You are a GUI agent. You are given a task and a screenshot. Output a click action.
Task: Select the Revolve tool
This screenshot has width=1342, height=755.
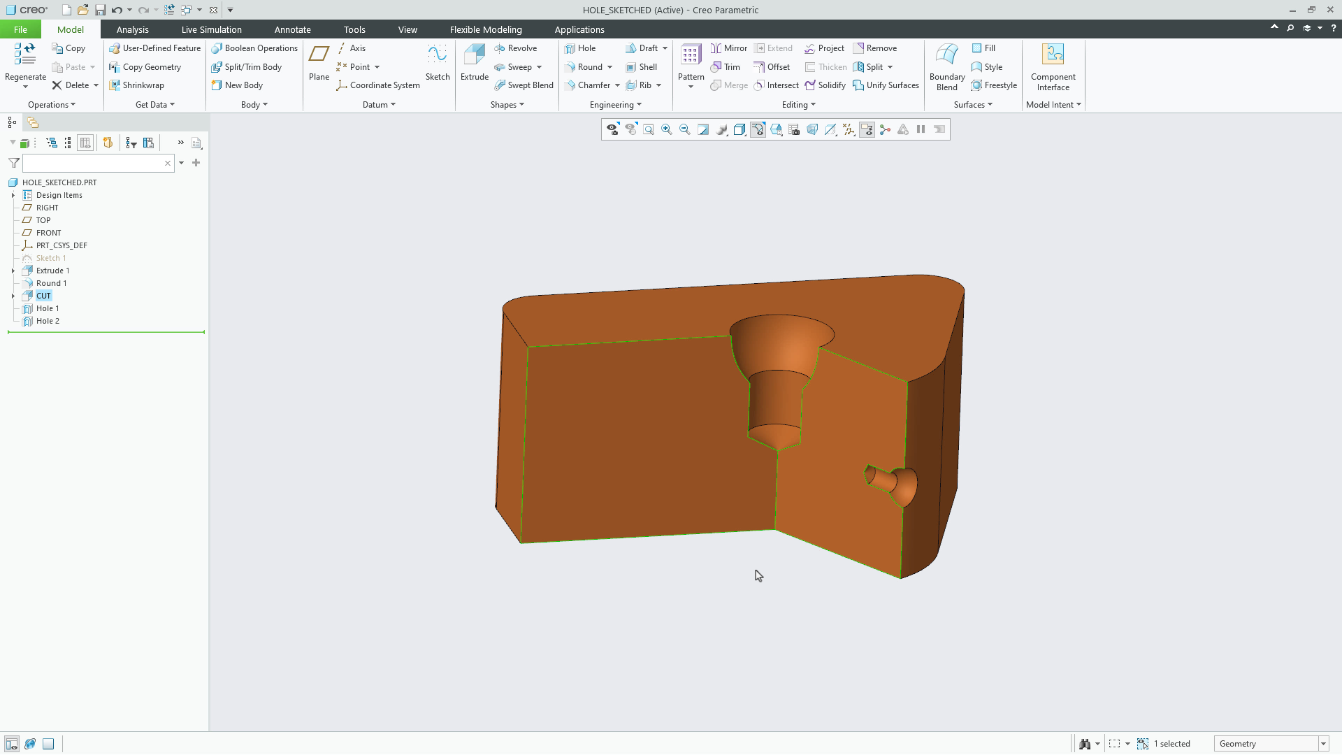[516, 48]
